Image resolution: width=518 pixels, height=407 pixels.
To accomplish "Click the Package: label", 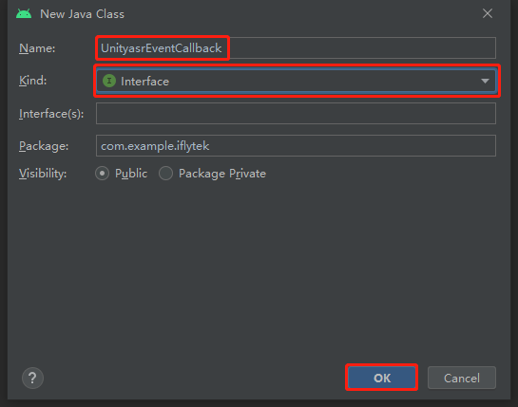I will point(44,146).
